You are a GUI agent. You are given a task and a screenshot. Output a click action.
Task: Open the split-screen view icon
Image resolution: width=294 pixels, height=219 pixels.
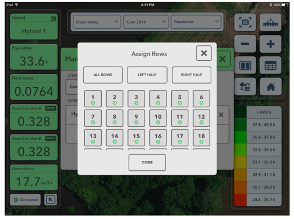coord(245,65)
